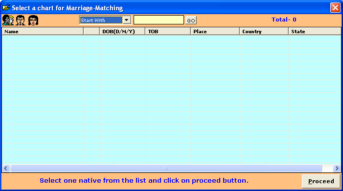Click the right arrow on horizontal scrollbar

point(337,169)
